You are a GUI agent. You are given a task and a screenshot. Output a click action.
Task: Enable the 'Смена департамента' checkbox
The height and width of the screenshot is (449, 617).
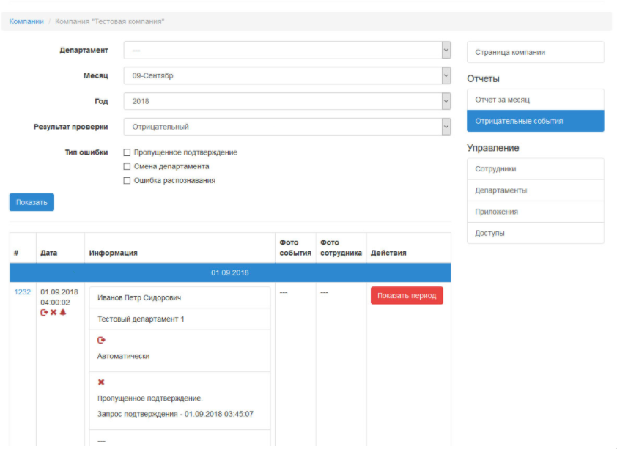127,167
